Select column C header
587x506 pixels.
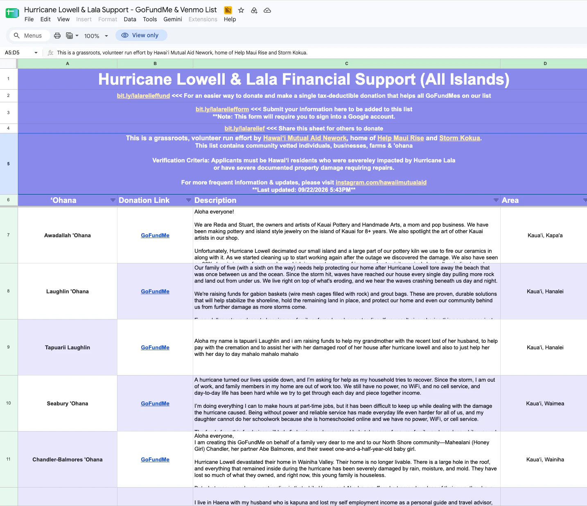click(x=347, y=63)
